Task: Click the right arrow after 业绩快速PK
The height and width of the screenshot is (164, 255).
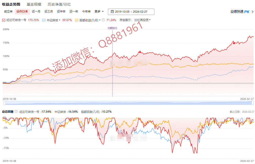Action: click(252, 12)
